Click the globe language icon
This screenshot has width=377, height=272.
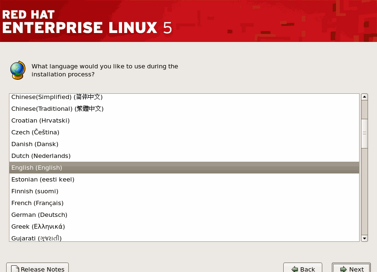[x=17, y=70]
